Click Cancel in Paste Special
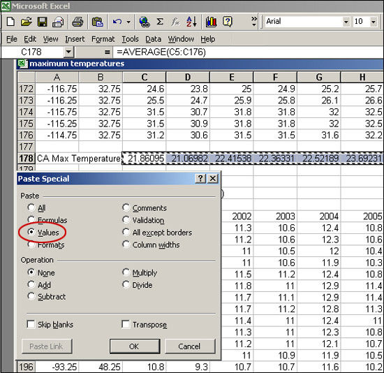The height and width of the screenshot is (373, 384). tap(189, 346)
